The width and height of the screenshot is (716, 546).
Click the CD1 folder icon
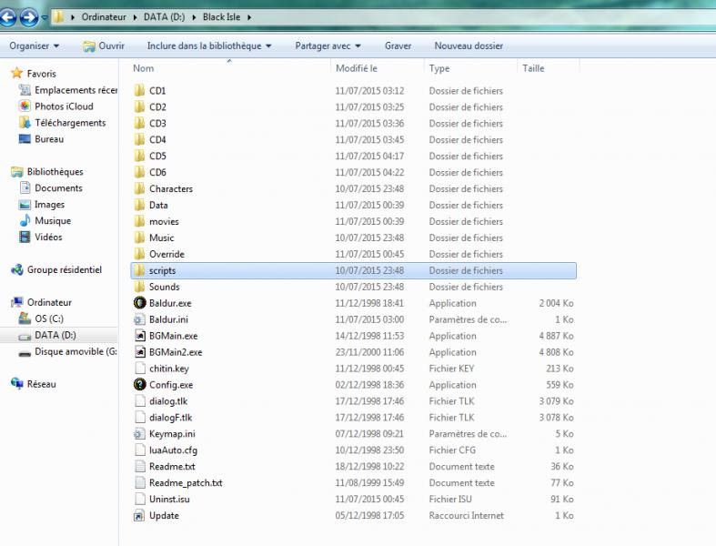click(140, 90)
